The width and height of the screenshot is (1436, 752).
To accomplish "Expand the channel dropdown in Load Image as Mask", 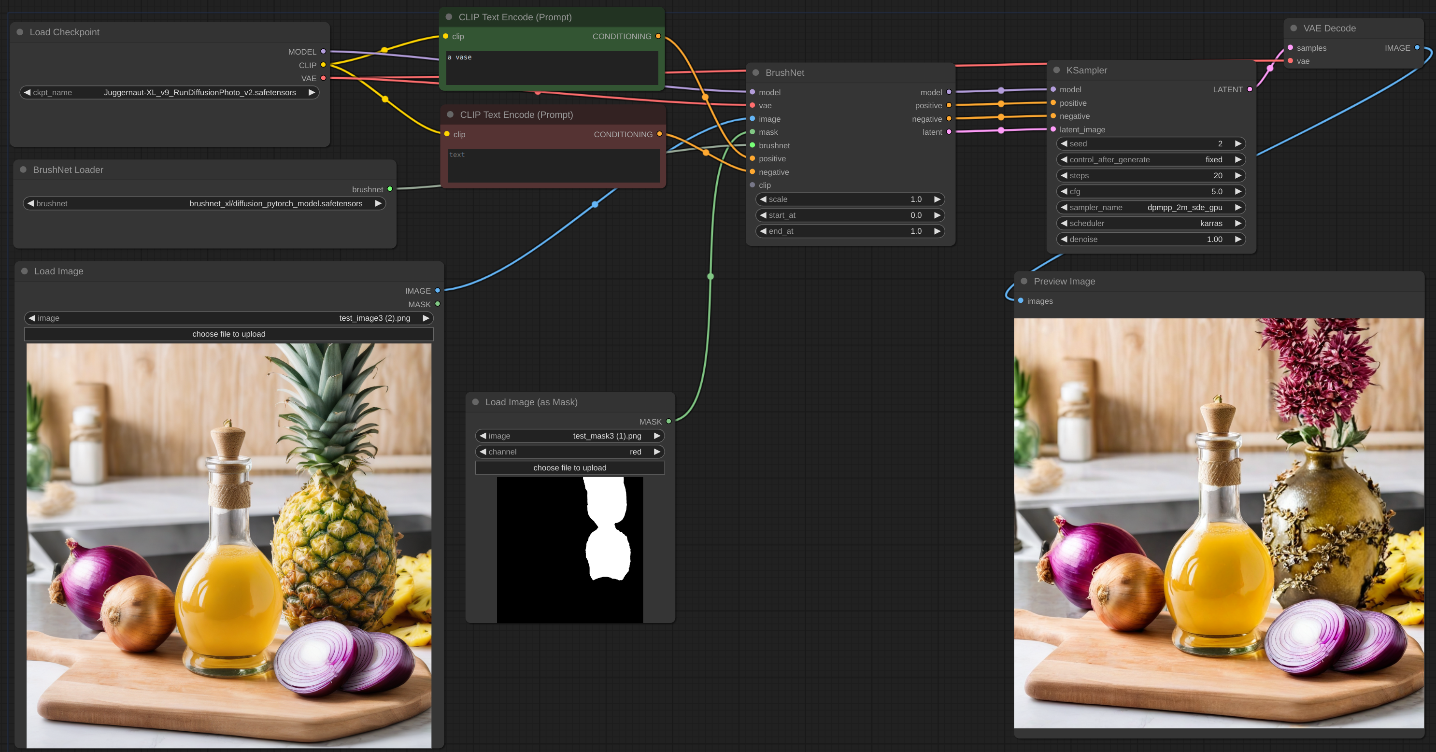I will coord(570,451).
